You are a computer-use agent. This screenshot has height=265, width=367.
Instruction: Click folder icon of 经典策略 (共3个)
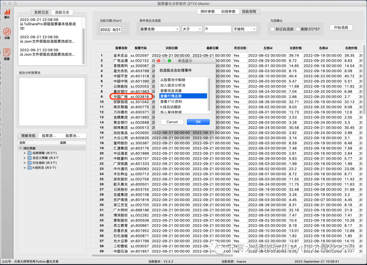[x=30, y=153]
